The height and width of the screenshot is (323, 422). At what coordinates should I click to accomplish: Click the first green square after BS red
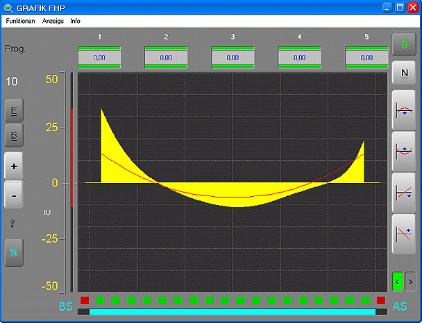[100, 300]
